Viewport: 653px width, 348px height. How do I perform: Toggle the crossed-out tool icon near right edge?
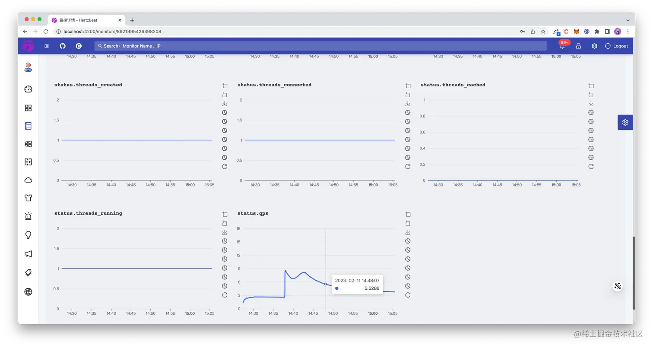pyautogui.click(x=618, y=286)
